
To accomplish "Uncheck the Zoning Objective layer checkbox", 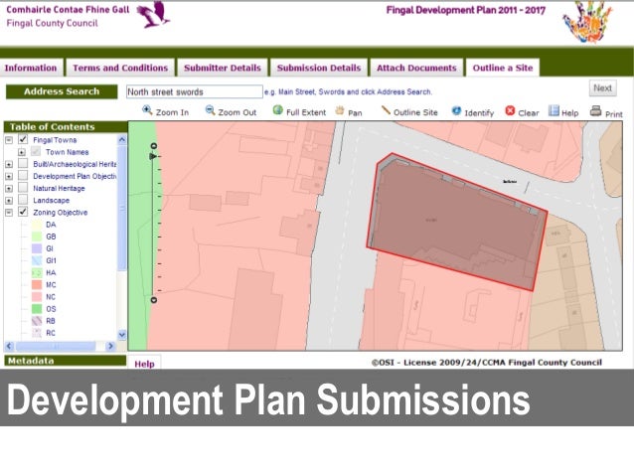I will point(23,212).
